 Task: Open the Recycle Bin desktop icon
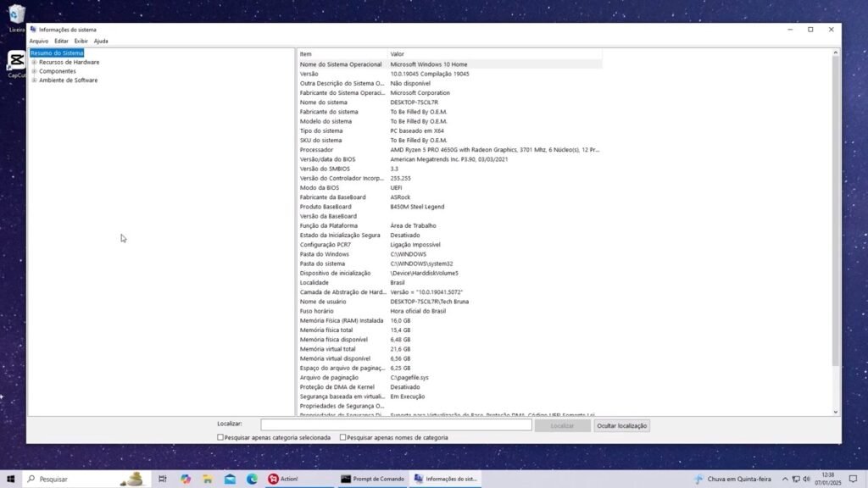[16, 15]
